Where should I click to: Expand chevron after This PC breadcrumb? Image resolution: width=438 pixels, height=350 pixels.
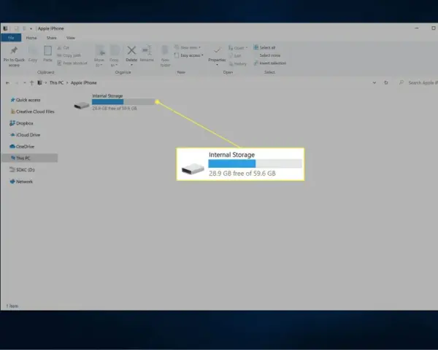pyautogui.click(x=67, y=83)
